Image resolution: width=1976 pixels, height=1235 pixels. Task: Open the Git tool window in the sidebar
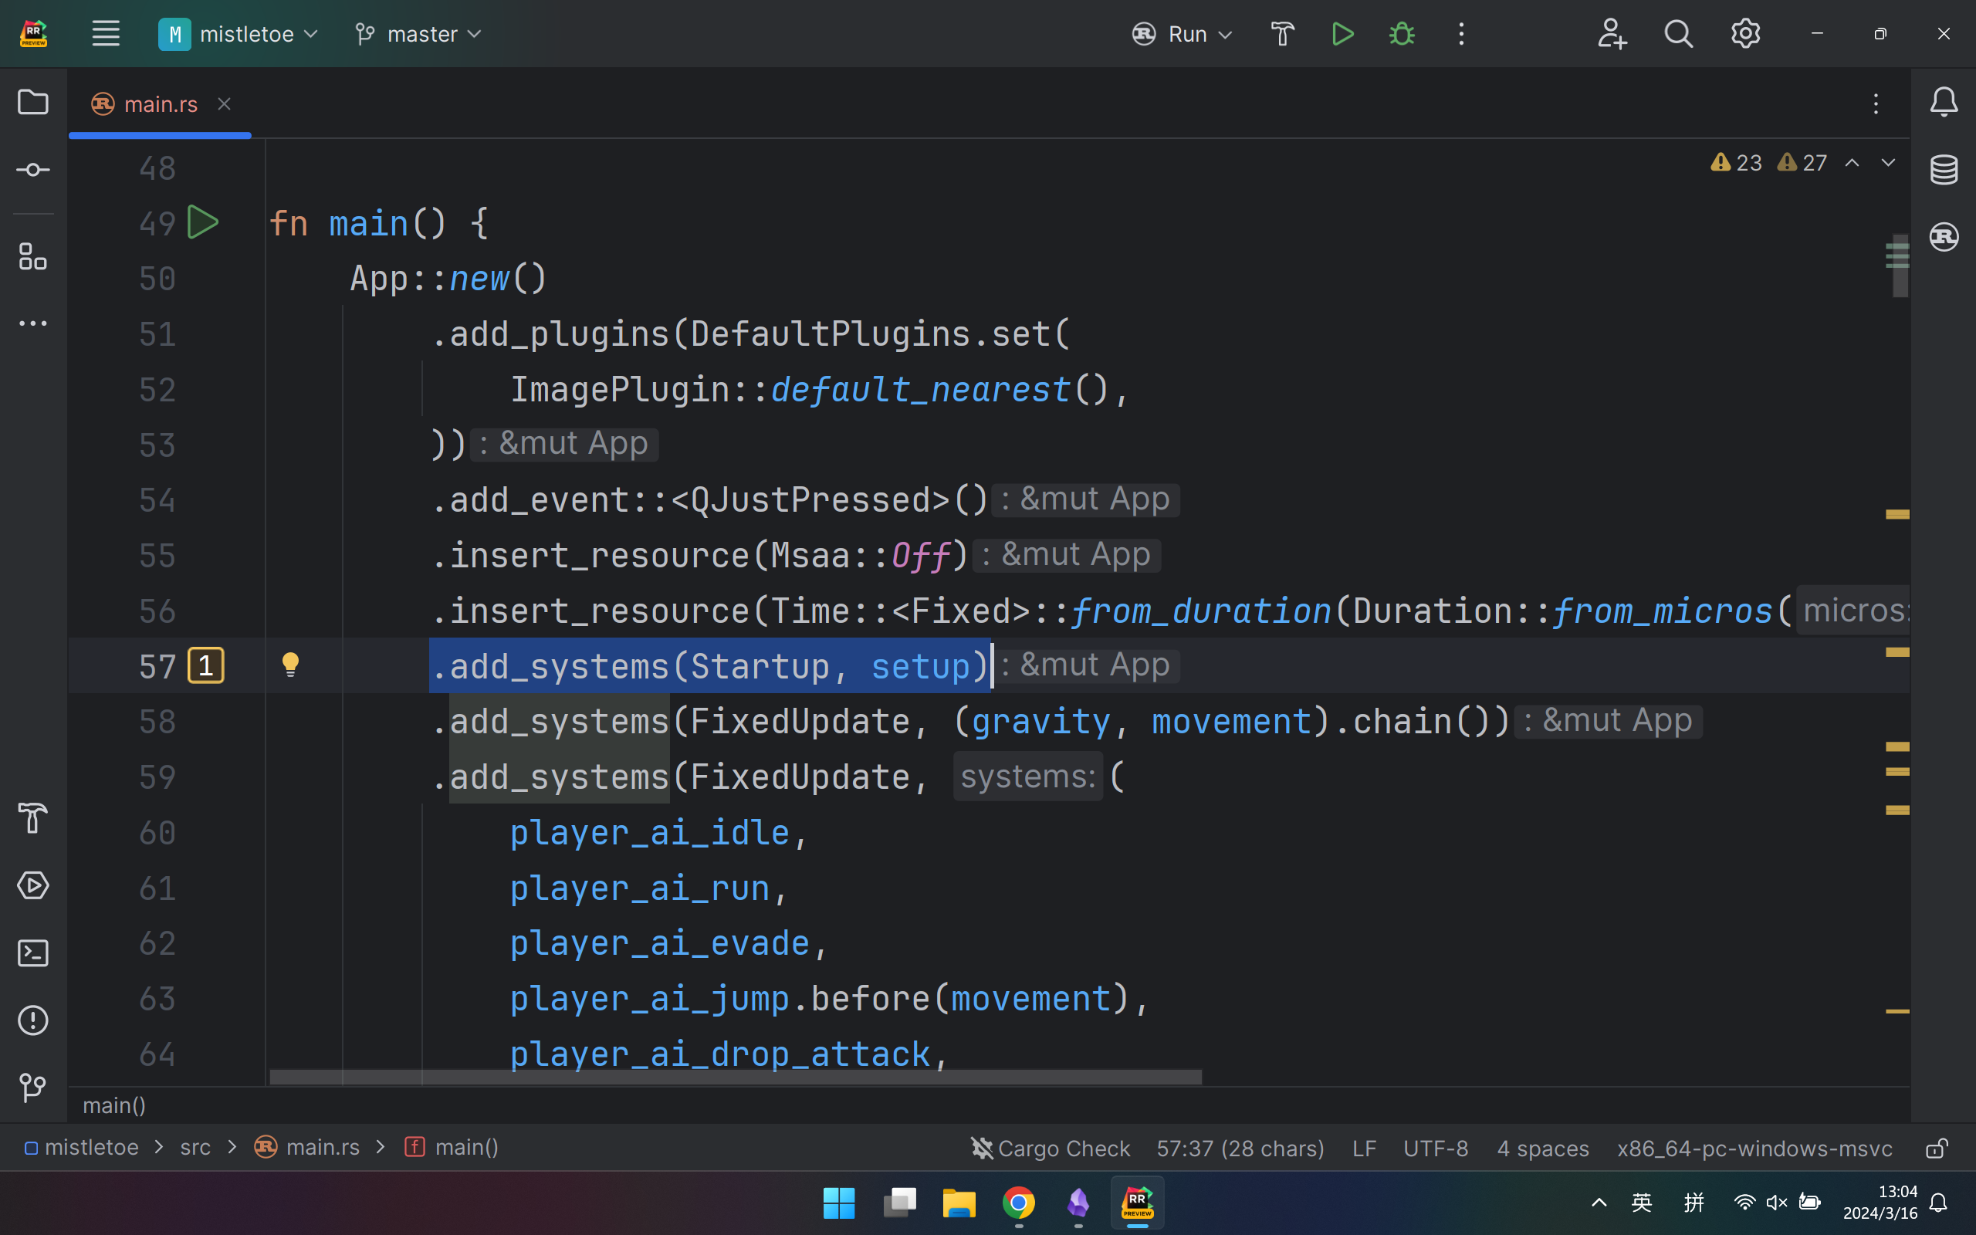pos(32,1088)
